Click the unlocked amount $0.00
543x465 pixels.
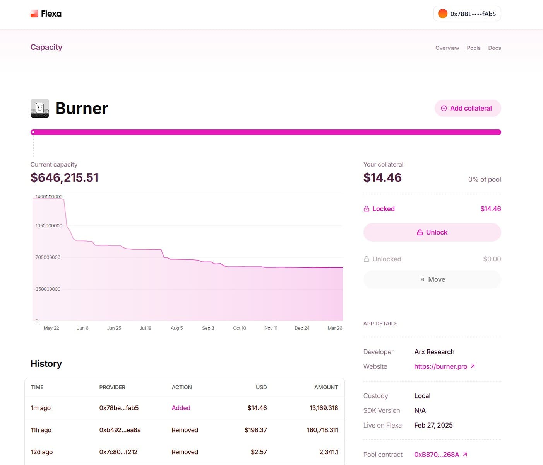pos(492,259)
